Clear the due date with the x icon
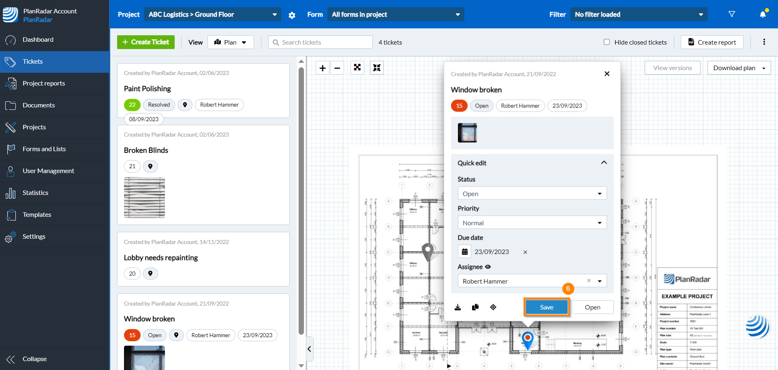 (x=525, y=252)
